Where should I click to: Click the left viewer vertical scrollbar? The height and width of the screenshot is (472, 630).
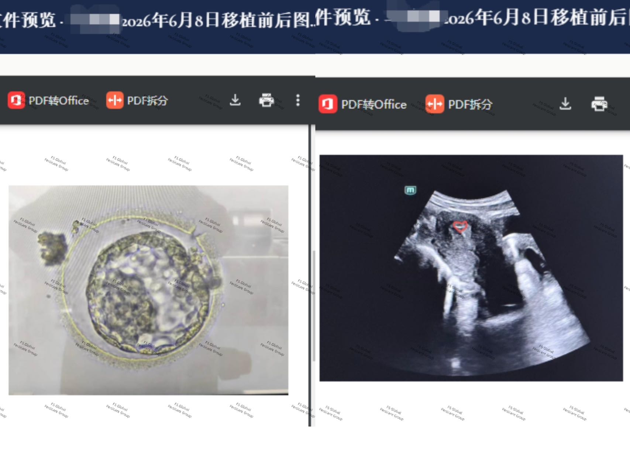pyautogui.click(x=314, y=306)
